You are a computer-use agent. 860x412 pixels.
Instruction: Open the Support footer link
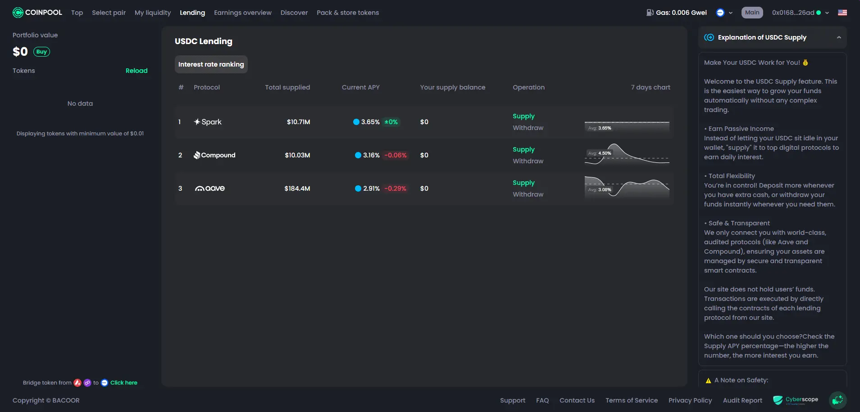513,400
